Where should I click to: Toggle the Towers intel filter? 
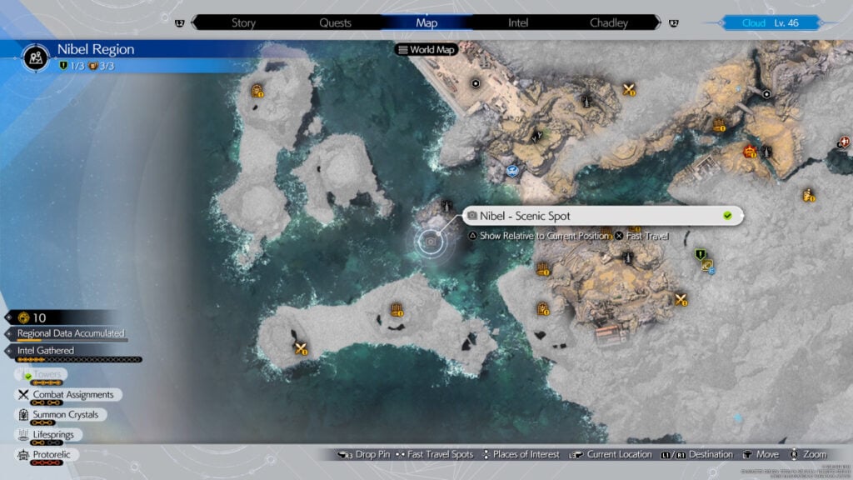[47, 375]
